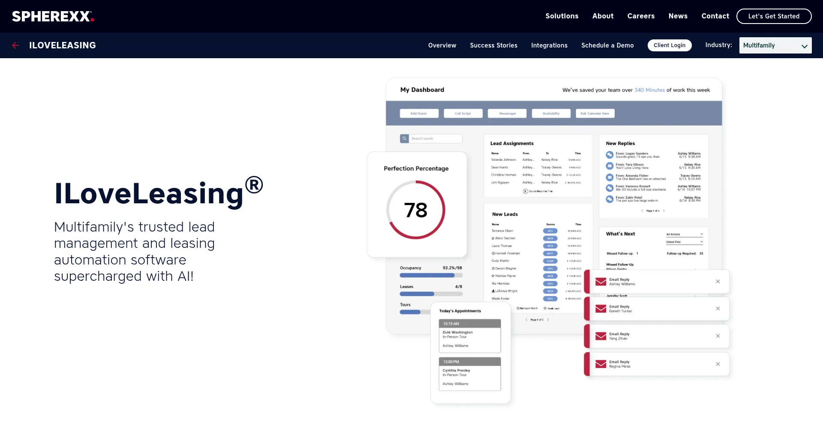Click the Perfection Percentage circular gauge
Viewport: 823px width, 425px height.
416,210
